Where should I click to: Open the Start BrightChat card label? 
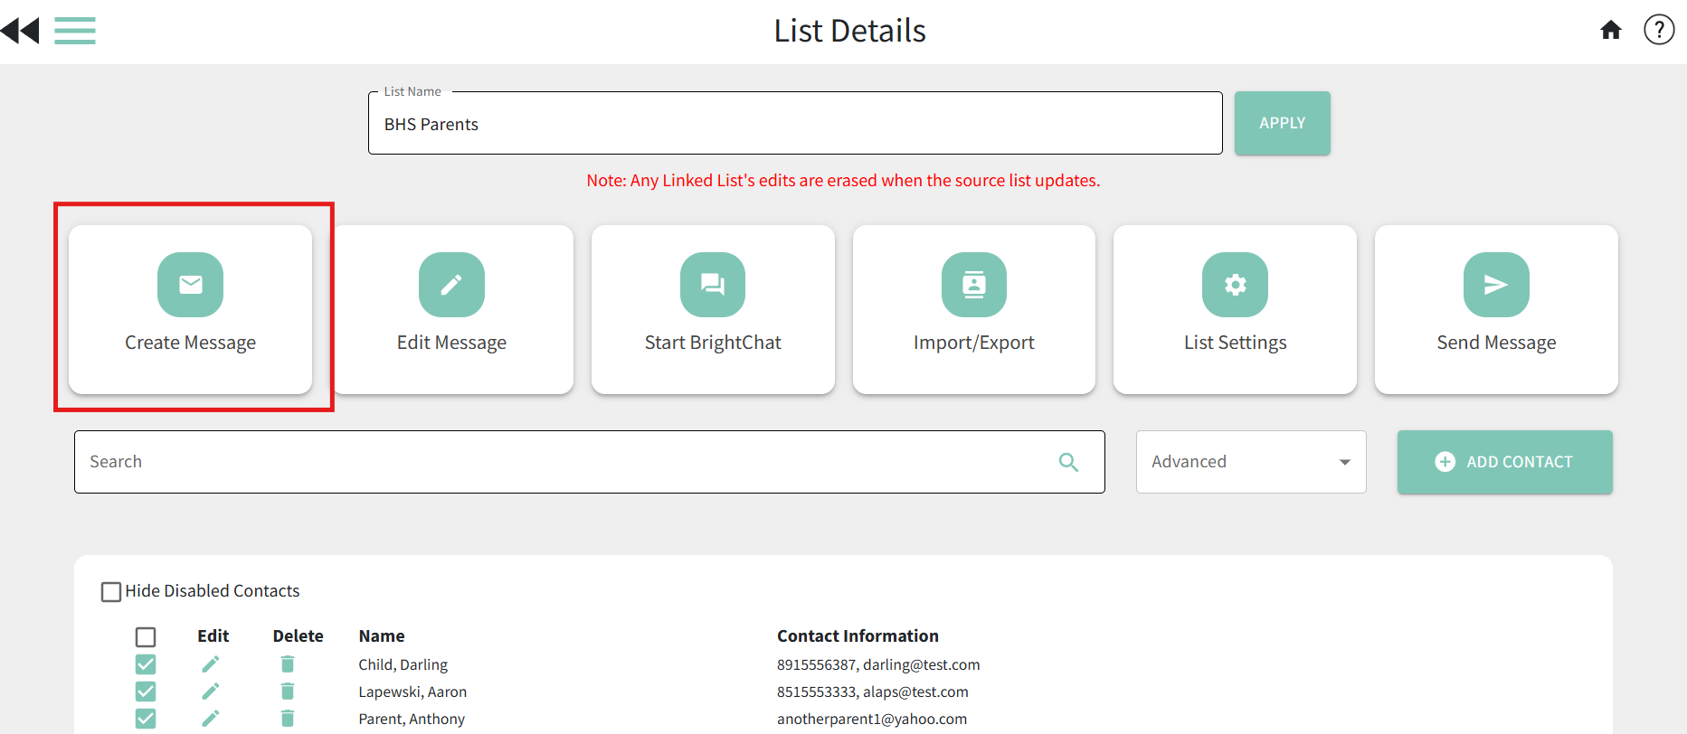click(713, 343)
